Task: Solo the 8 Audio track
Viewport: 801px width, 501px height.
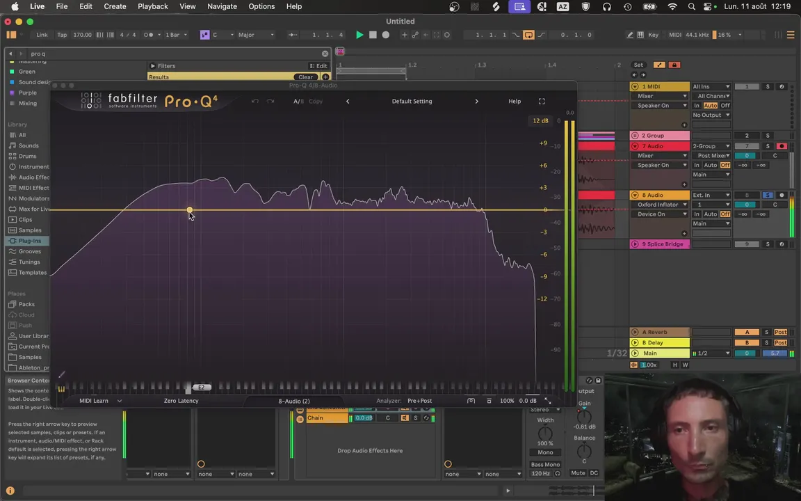Action: coord(768,195)
